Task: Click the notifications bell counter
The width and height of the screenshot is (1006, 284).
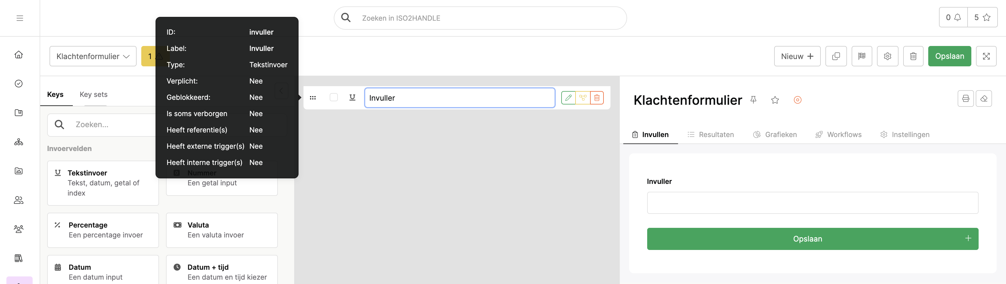Action: [x=953, y=17]
